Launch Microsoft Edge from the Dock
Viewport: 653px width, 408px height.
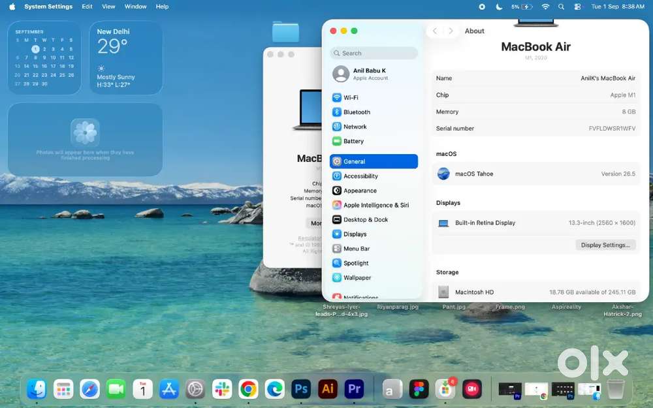point(275,390)
